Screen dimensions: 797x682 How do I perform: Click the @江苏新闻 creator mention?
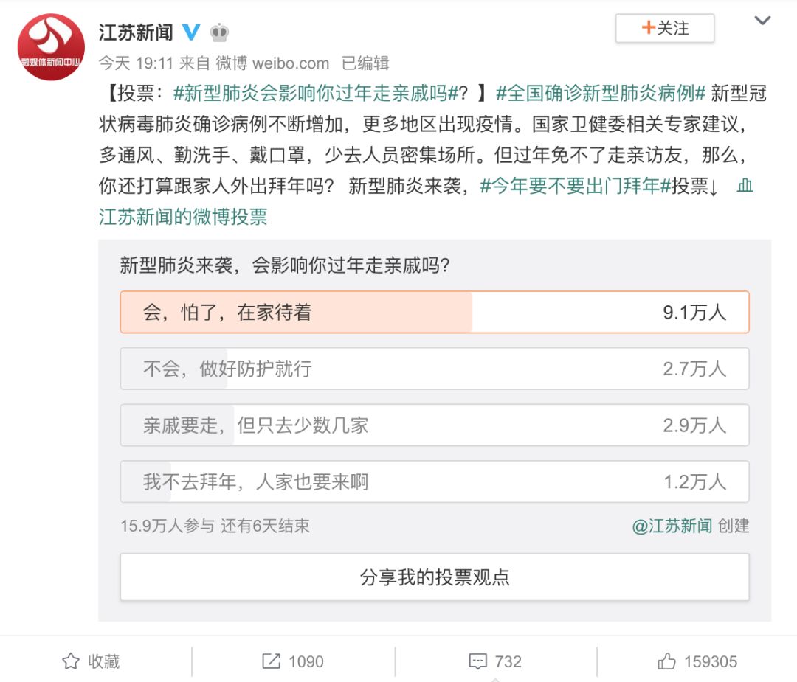tap(672, 526)
